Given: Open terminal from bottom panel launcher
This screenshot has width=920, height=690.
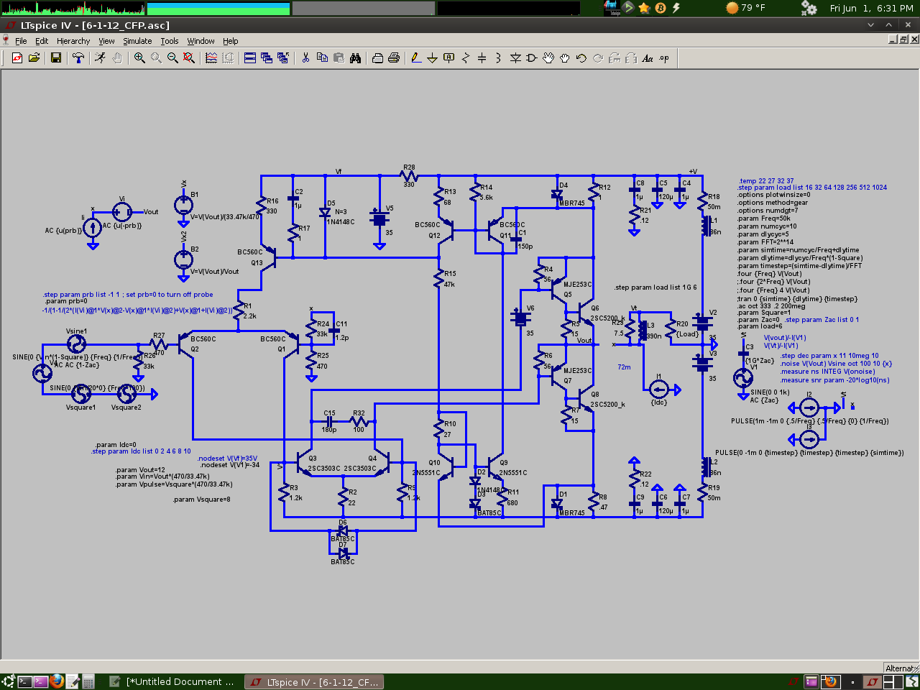Looking at the screenshot, I should point(24,681).
